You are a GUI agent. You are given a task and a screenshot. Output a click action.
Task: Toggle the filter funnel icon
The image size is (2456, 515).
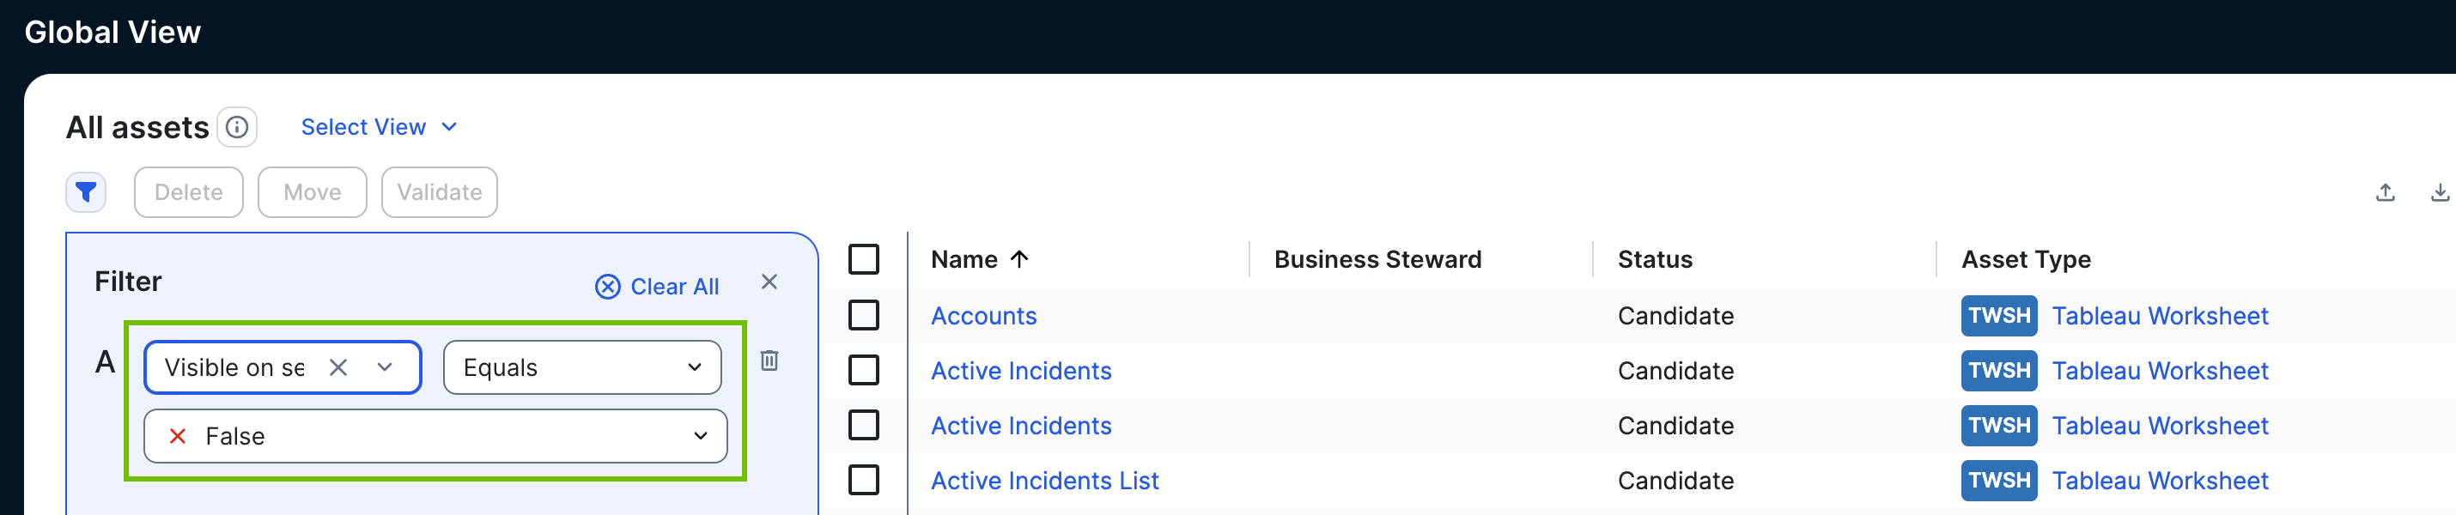click(x=86, y=192)
